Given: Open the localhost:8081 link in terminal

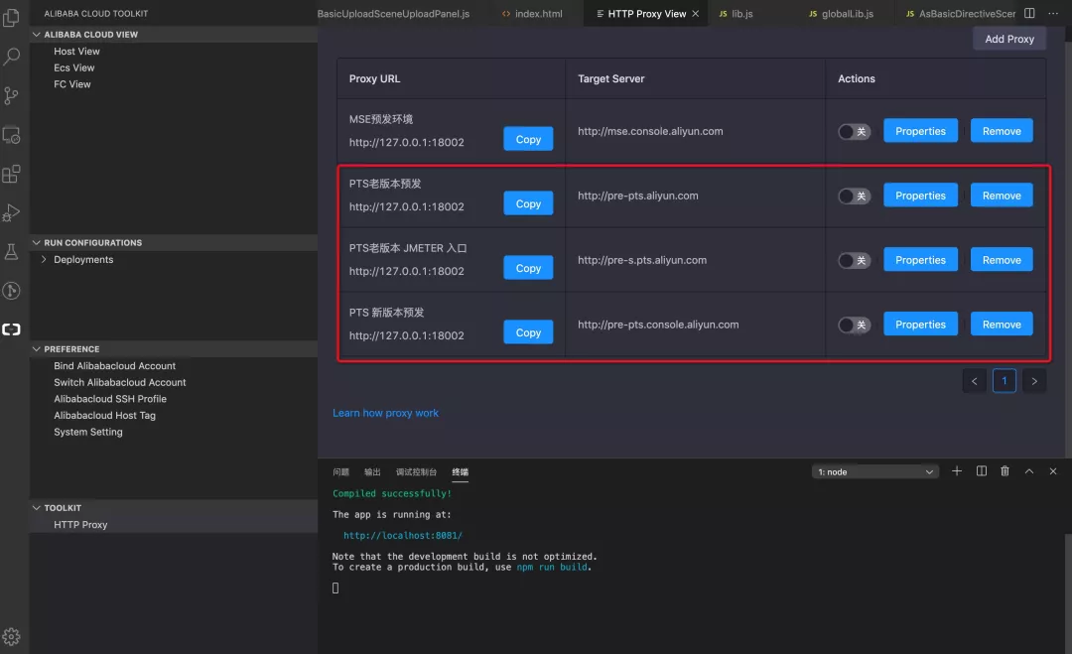Looking at the screenshot, I should tap(403, 535).
